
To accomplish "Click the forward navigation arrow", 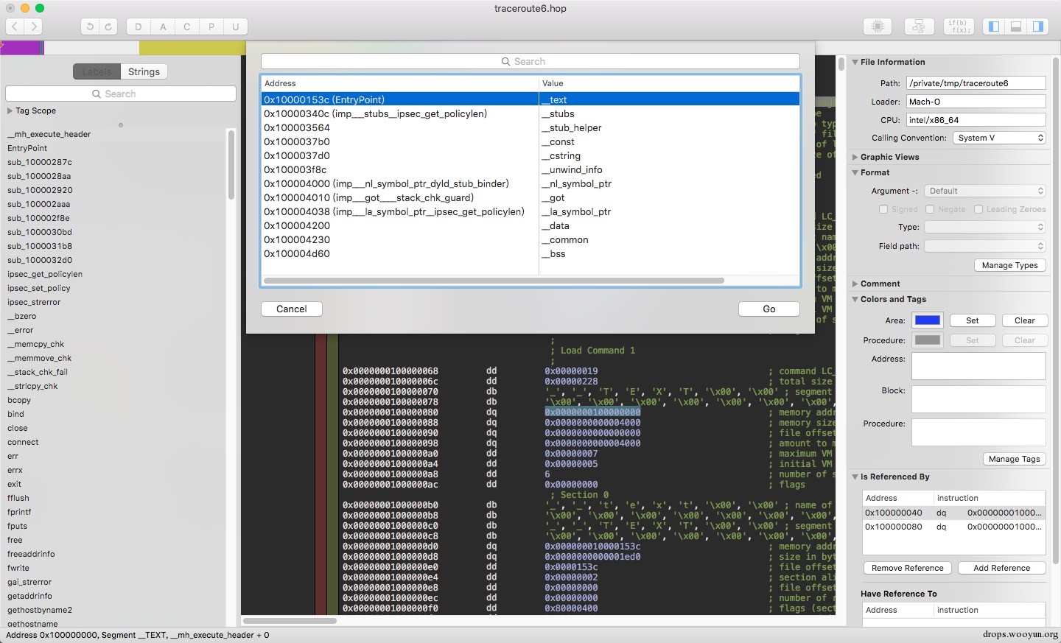I will 34,27.
